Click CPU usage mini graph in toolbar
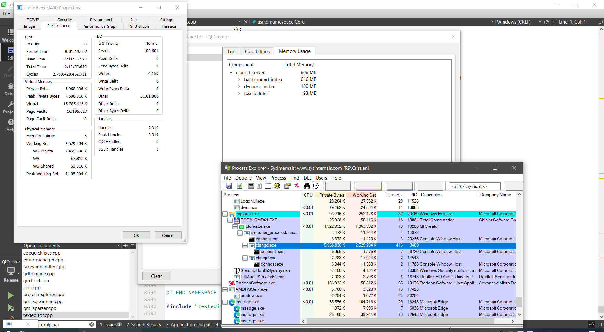Screen dimensions: 604x332 [338, 186]
